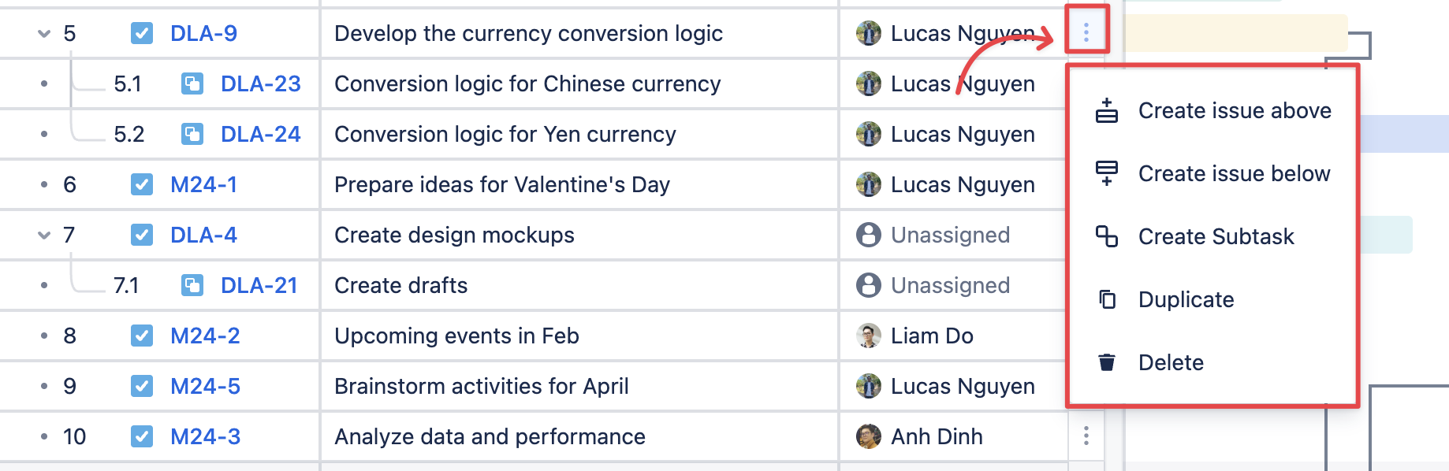This screenshot has width=1449, height=471.
Task: Click Anh Dinh avatar on M24-3 row
Action: pos(869,436)
